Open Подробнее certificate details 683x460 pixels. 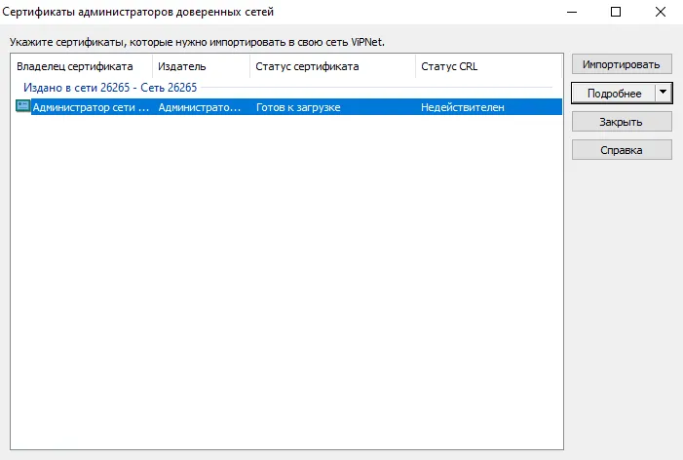pyautogui.click(x=614, y=94)
